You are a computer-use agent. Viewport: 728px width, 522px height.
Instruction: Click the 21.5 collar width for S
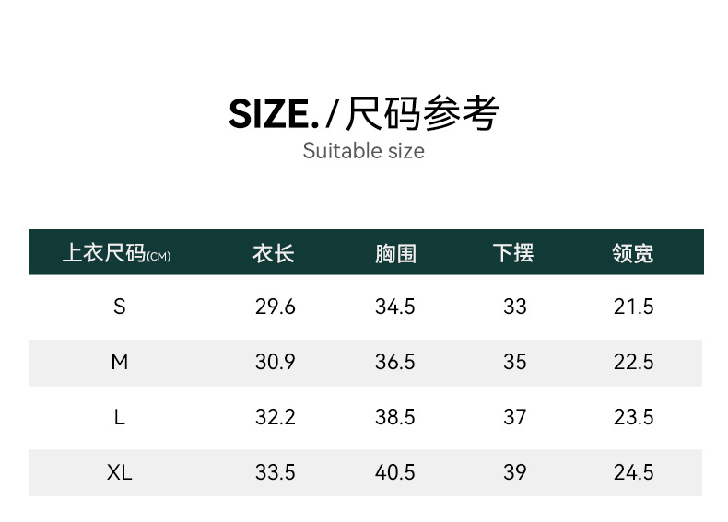point(633,307)
